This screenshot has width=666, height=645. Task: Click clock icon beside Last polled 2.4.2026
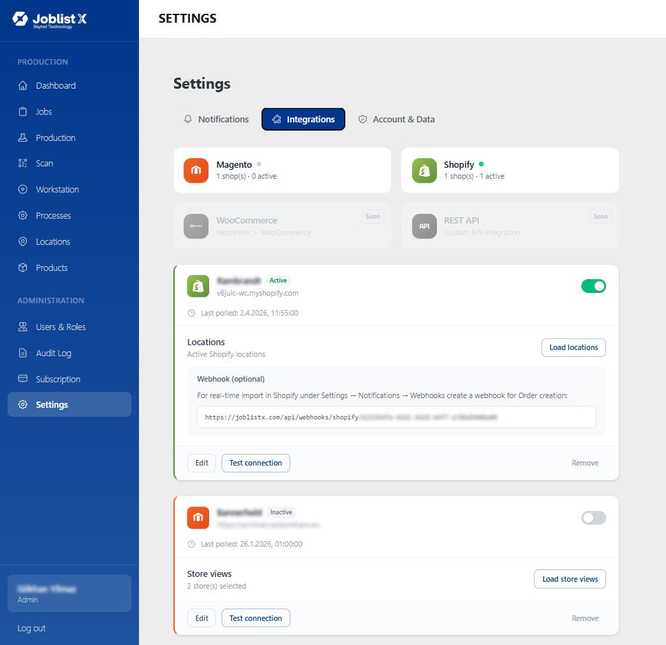click(191, 313)
